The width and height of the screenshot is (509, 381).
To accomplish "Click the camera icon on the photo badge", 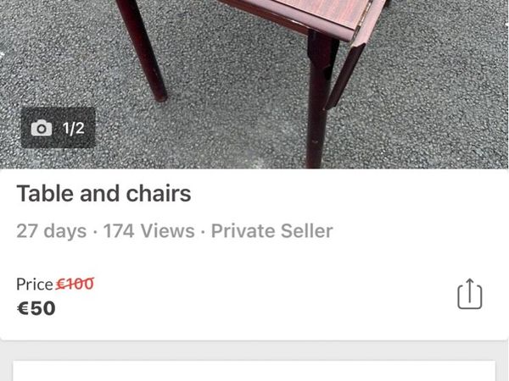I will pos(42,128).
